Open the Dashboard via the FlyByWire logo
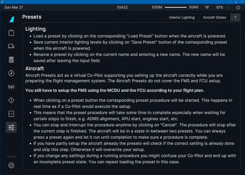This screenshot has height=175, width=245. click(x=11, y=19)
